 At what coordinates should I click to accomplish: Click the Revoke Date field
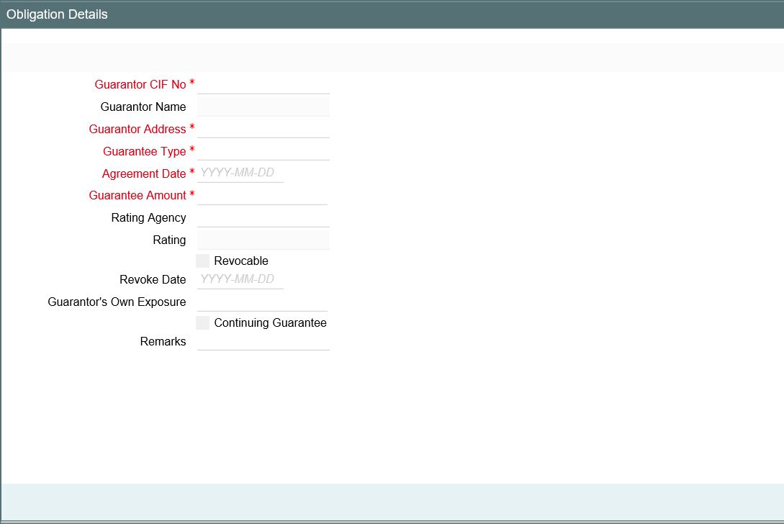click(240, 279)
